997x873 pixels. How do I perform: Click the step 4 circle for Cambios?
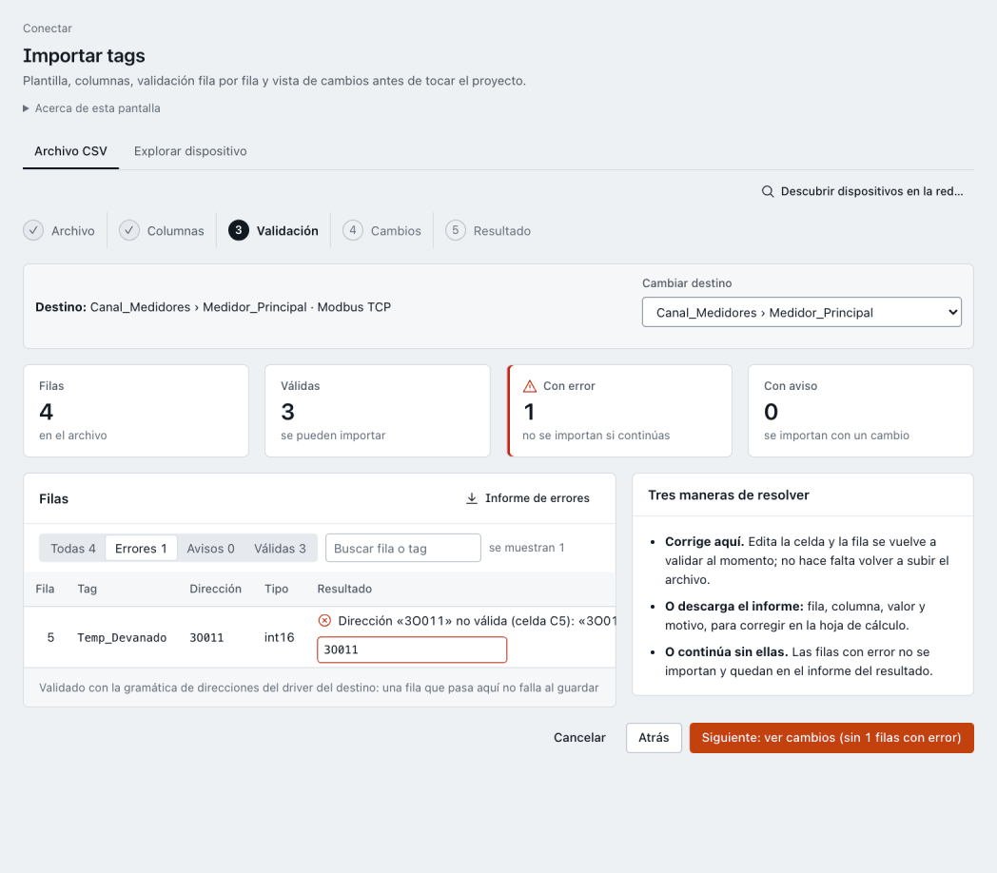353,230
